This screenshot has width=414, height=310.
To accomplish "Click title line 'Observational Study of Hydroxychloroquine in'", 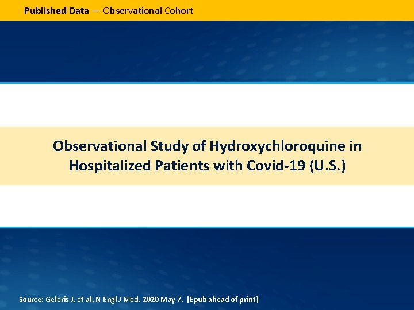I will click(x=207, y=146).
